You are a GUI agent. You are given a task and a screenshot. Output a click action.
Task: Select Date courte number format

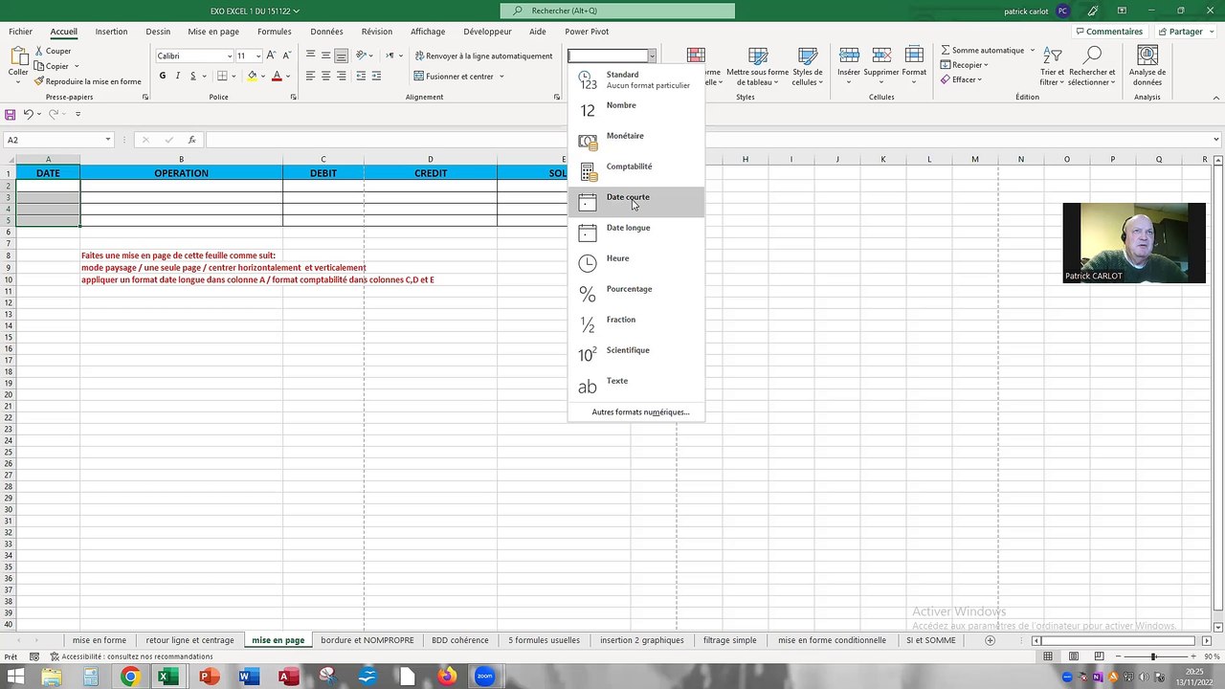pos(636,201)
